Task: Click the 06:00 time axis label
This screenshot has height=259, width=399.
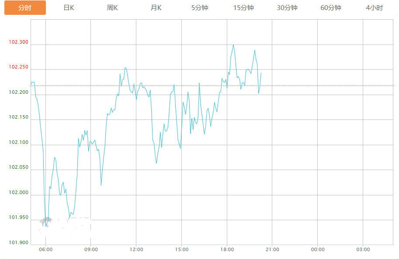Action: (46, 249)
